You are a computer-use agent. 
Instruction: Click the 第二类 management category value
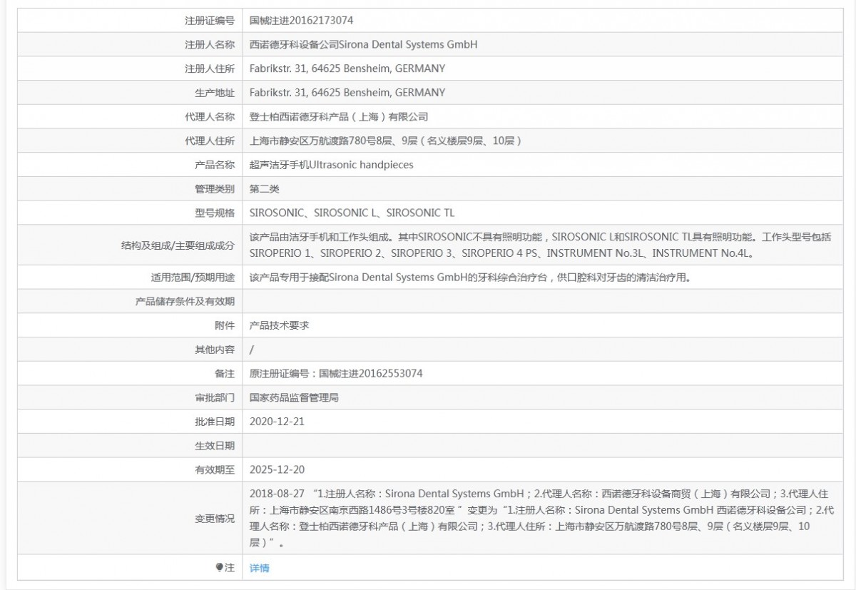tap(265, 189)
